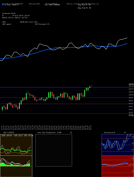Click the end of the blue SMA line
Screen dimensions: 134x177
[x=127, y=43]
